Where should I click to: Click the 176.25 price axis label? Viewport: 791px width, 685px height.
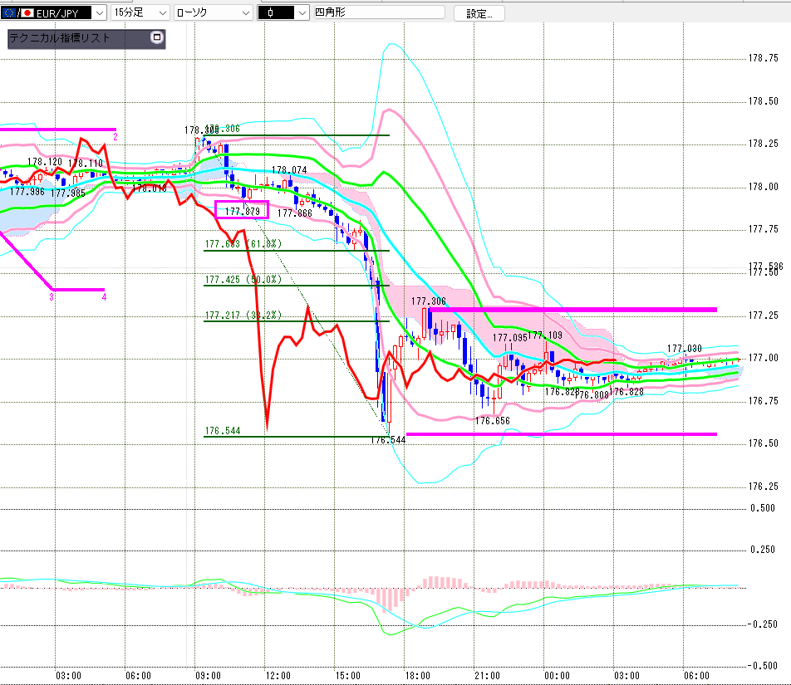(764, 487)
